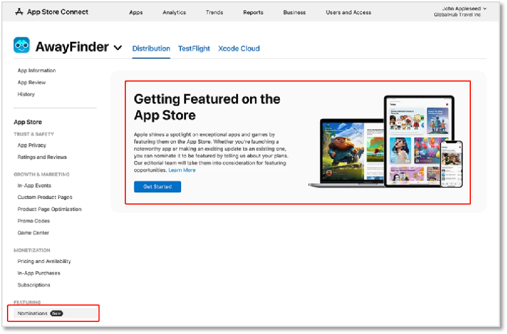Image resolution: width=507 pixels, height=334 pixels.
Task: Go to Analytics in top navigation
Action: 174,12
